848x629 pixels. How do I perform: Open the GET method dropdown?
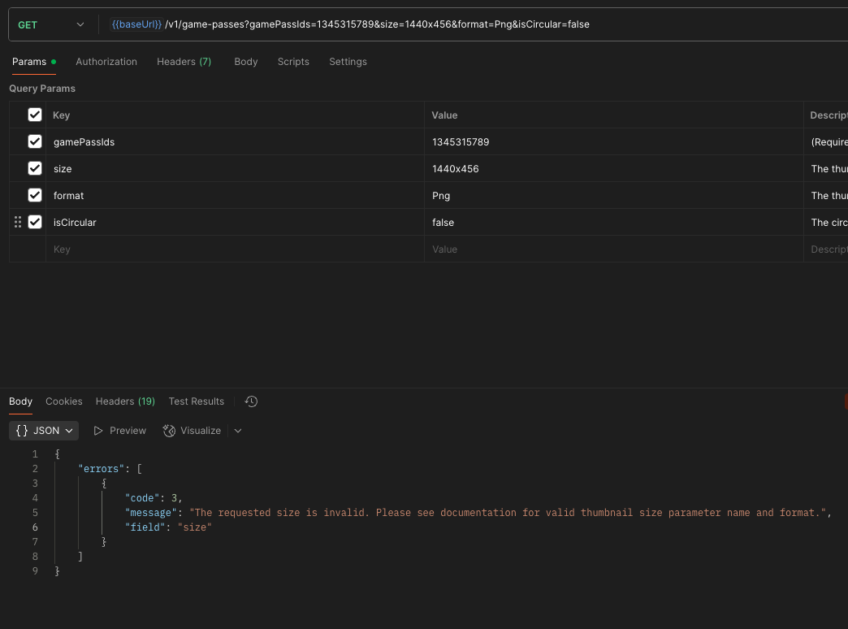(49, 24)
